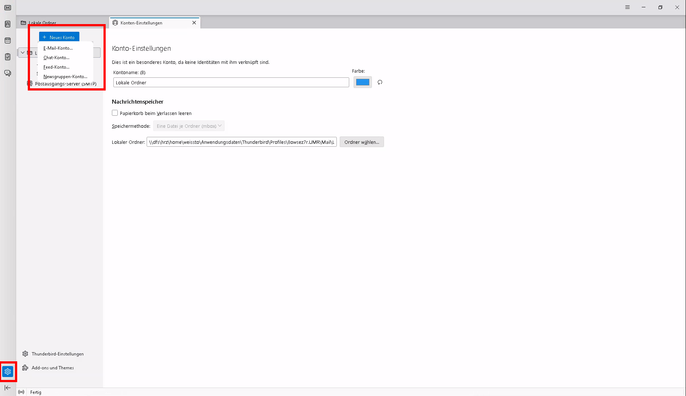Click into the Kontoname text field
Image resolution: width=686 pixels, height=396 pixels.
click(x=231, y=82)
